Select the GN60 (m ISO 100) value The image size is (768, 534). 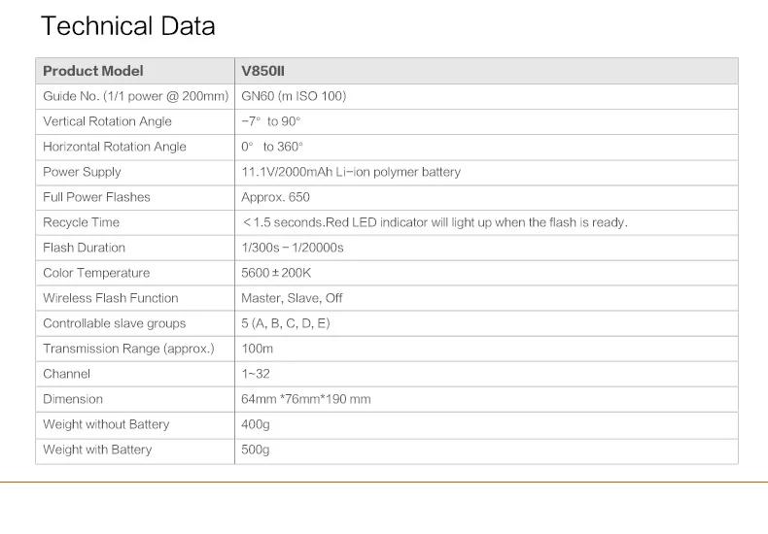point(294,96)
